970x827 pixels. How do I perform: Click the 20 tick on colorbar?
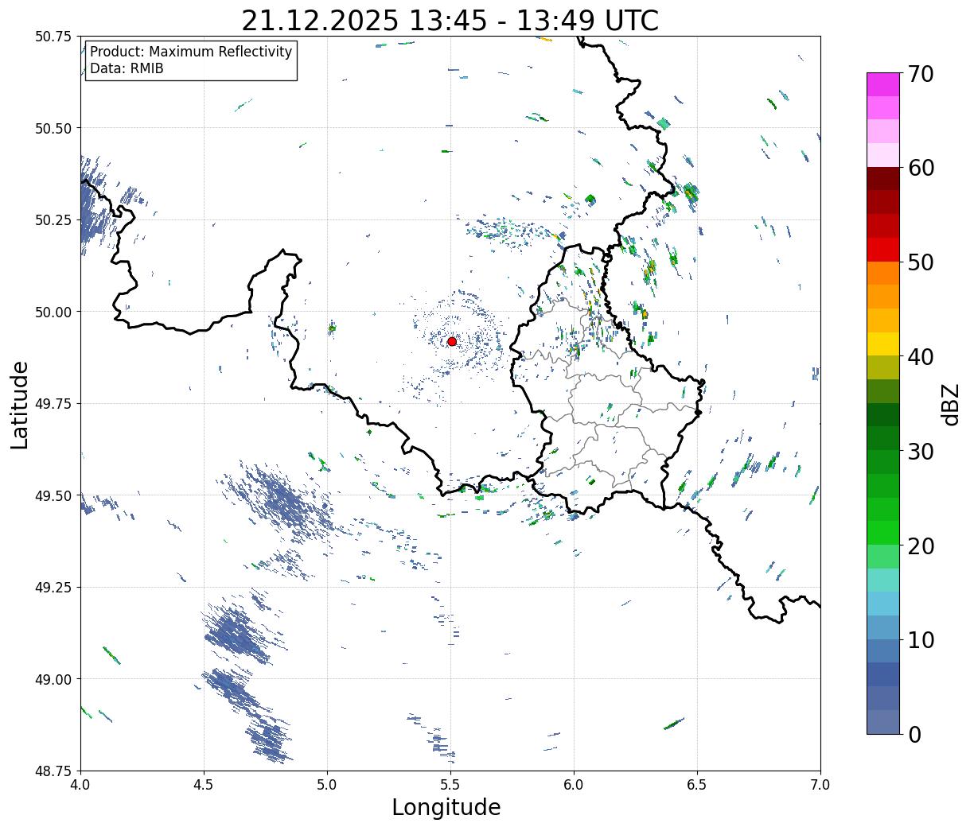pos(920,546)
